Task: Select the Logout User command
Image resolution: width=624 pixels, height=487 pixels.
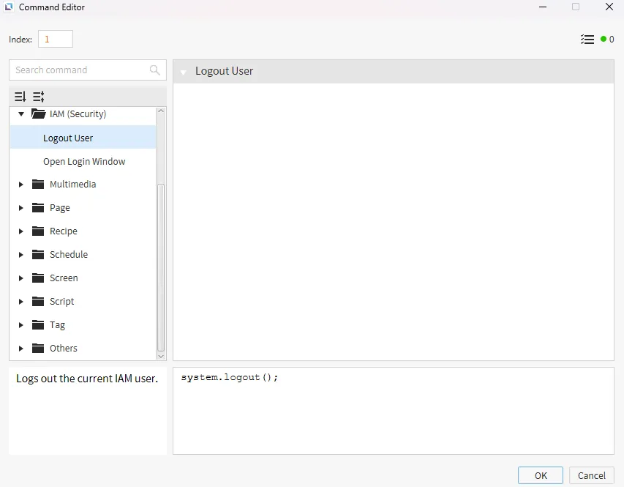Action: (68, 138)
